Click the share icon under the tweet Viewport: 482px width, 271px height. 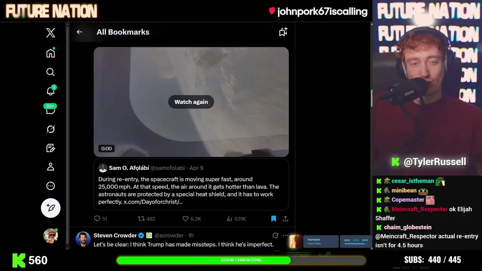[285, 219]
